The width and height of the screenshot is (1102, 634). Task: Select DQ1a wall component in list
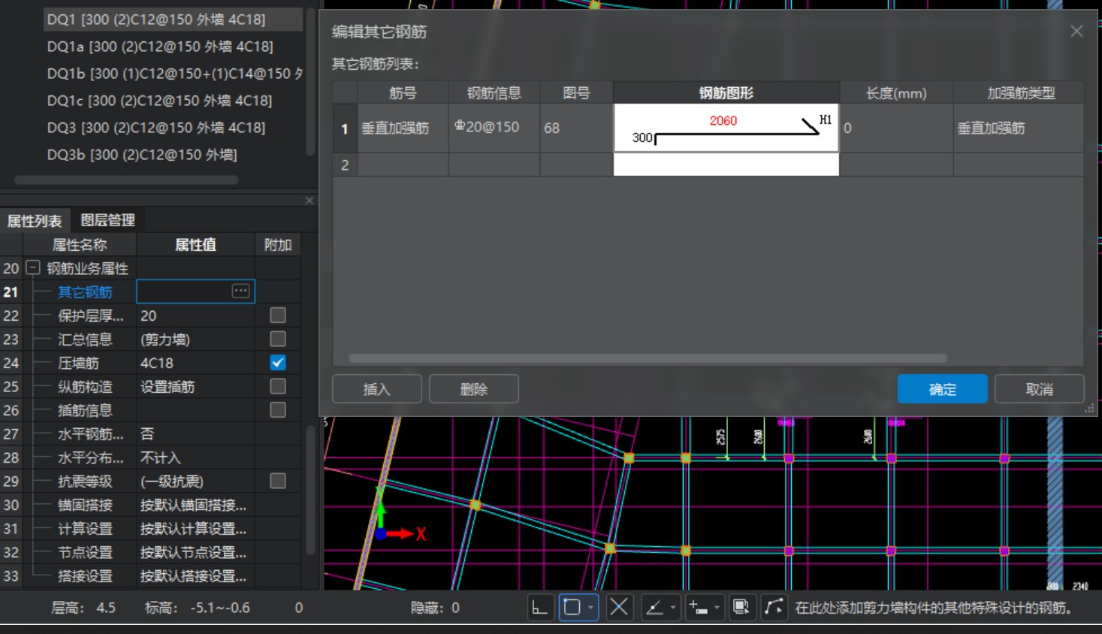[160, 47]
